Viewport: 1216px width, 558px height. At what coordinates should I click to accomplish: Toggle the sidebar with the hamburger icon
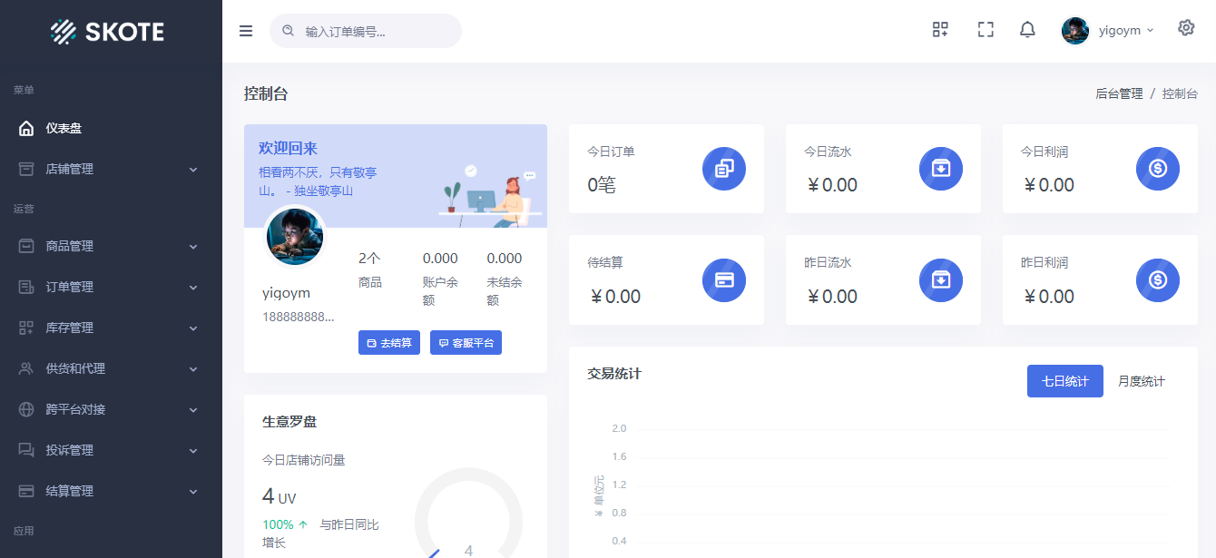[x=245, y=30]
